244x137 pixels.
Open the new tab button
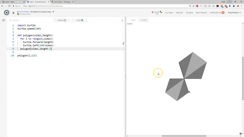coord(78,2)
